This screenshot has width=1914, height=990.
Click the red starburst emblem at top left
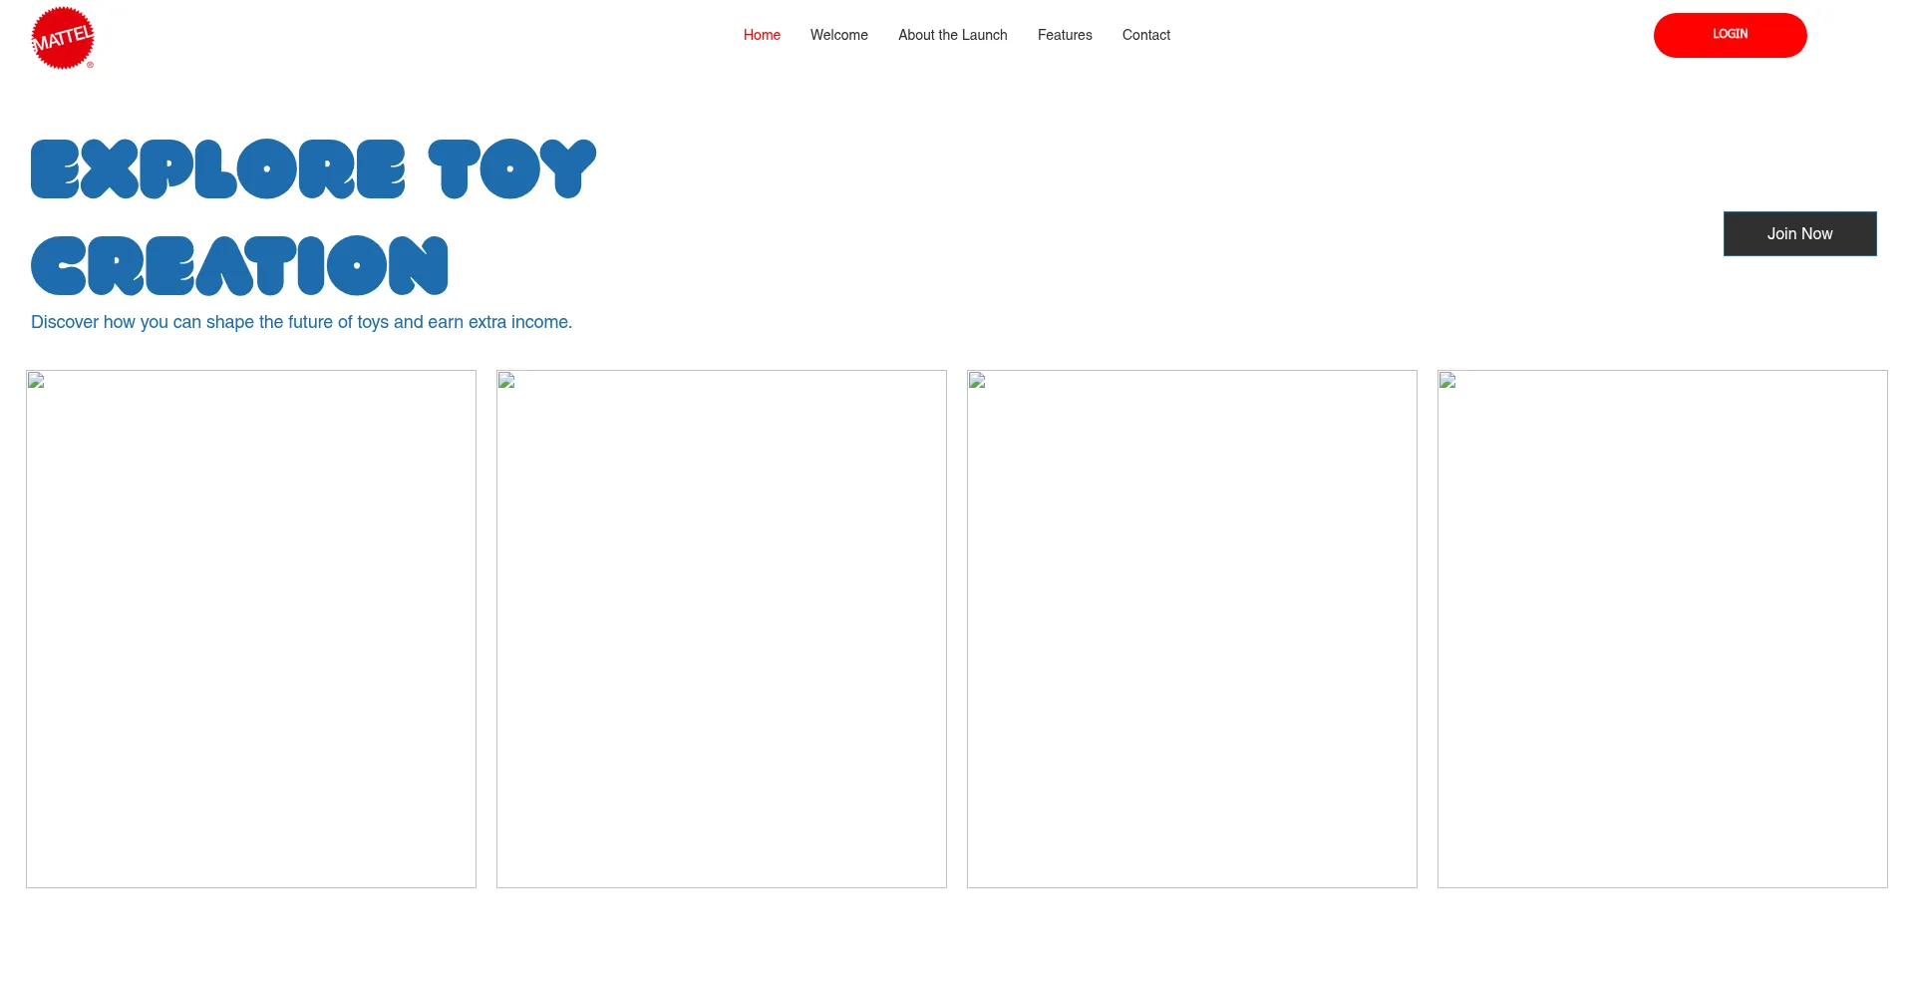(62, 37)
